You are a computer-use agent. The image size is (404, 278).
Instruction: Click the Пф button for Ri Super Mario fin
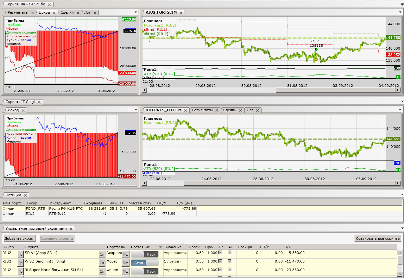(125, 271)
